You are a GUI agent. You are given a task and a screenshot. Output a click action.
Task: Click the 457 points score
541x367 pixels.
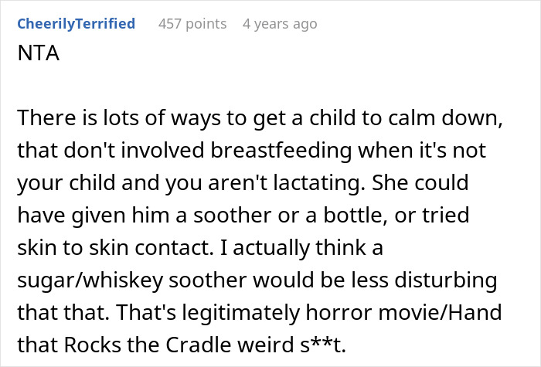192,24
